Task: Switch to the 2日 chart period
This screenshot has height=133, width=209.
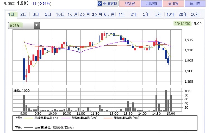Action: (x=23, y=14)
